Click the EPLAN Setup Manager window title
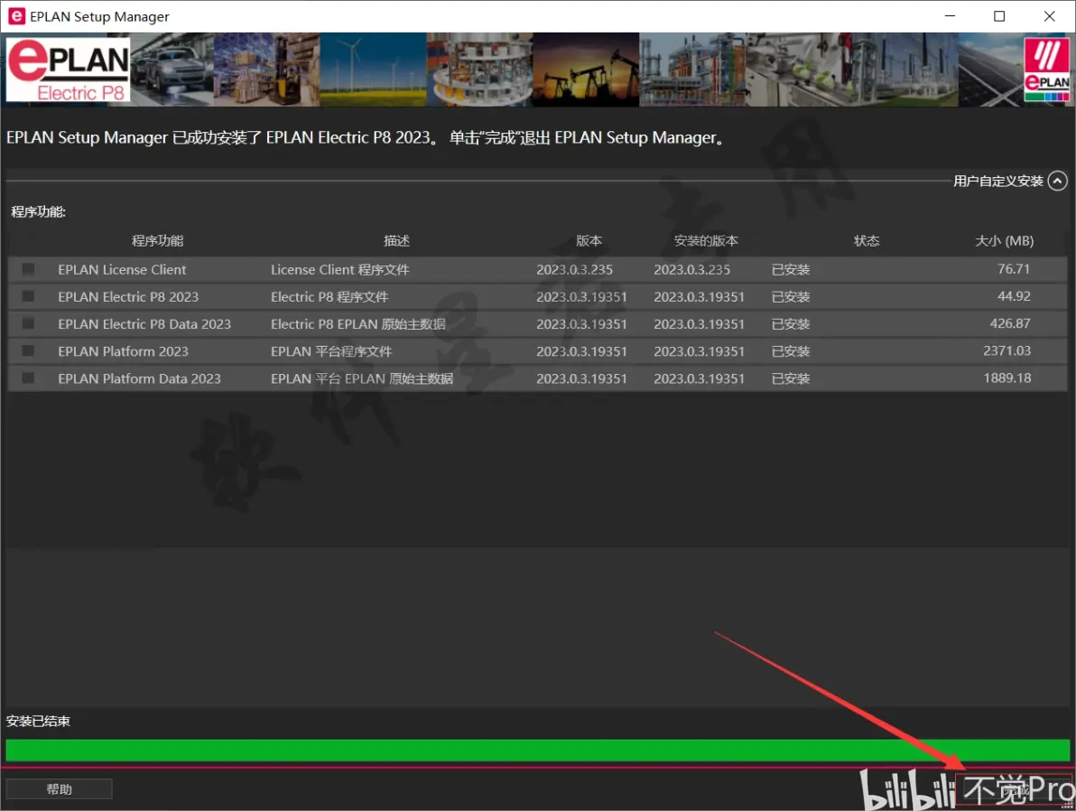Screen dimensions: 1076x811 pos(99,16)
